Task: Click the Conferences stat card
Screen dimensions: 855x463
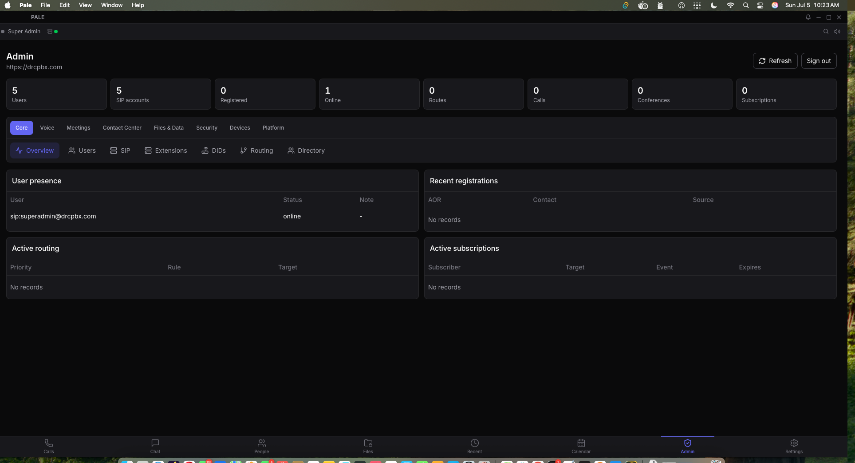Action: (682, 94)
